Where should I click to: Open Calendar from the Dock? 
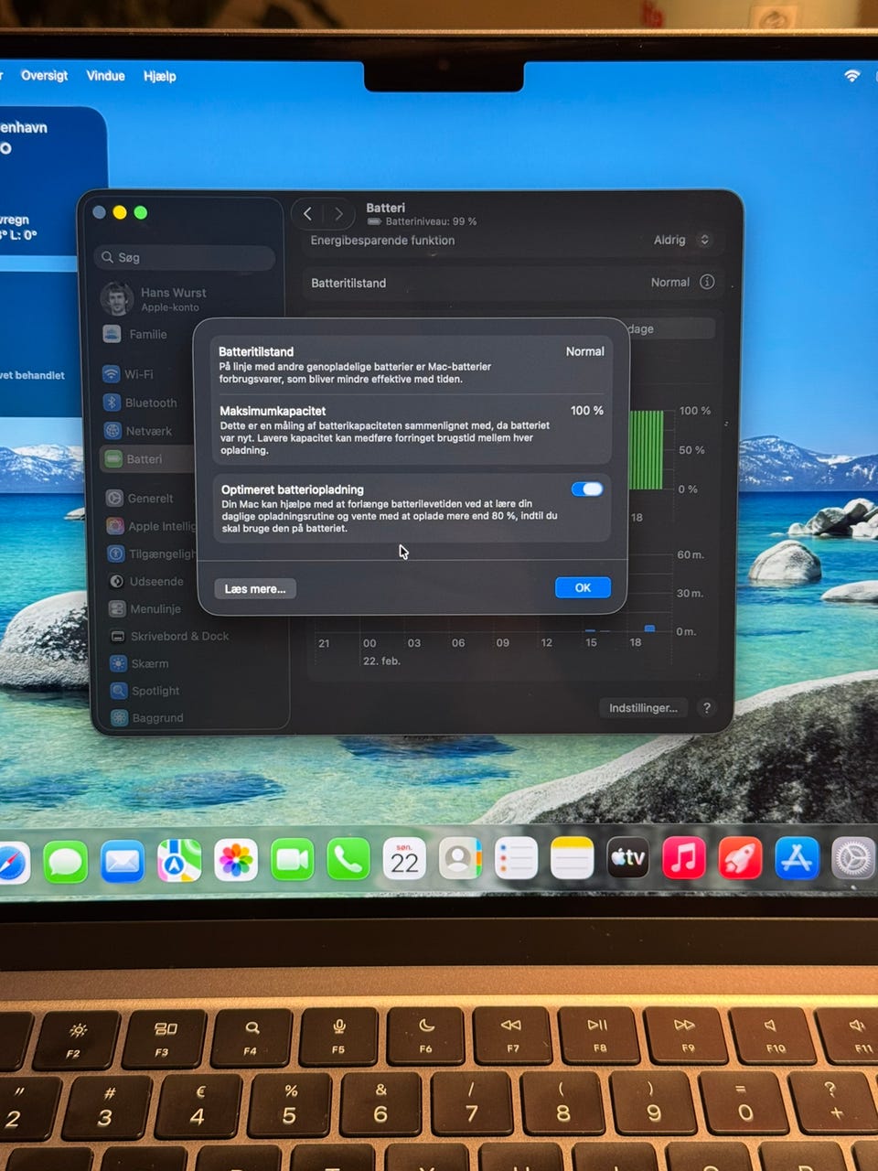[x=404, y=859]
